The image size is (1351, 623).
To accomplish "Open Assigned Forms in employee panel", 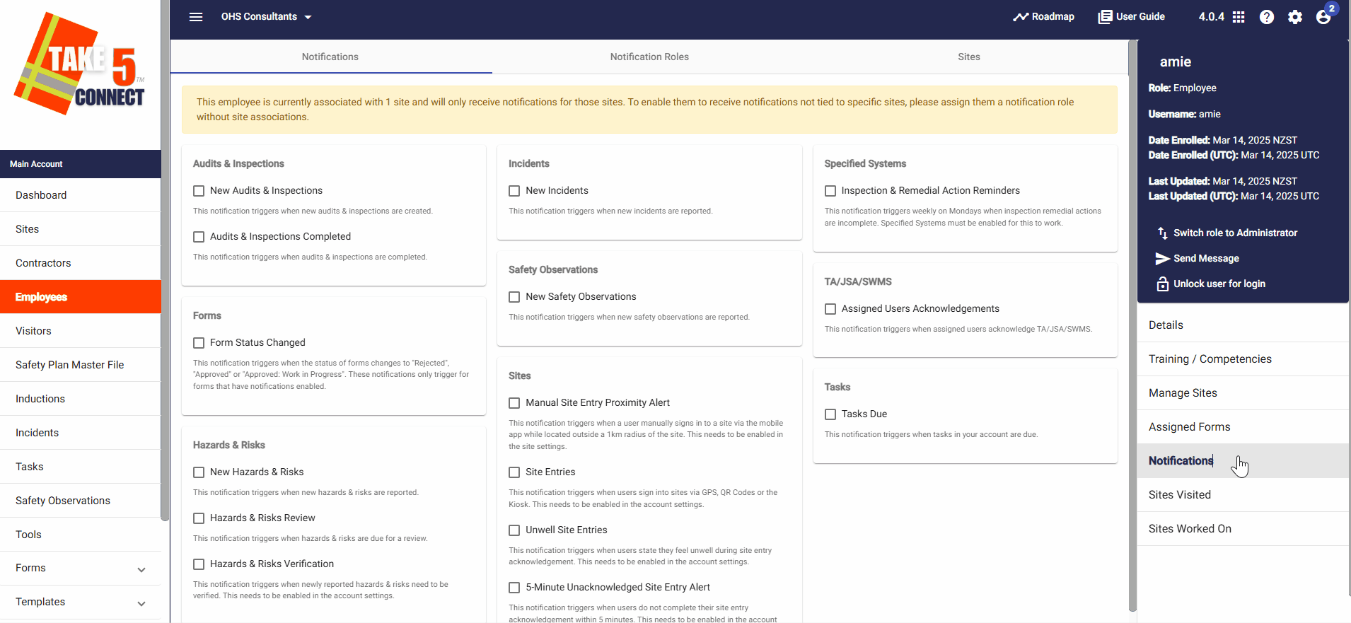I will pyautogui.click(x=1243, y=427).
